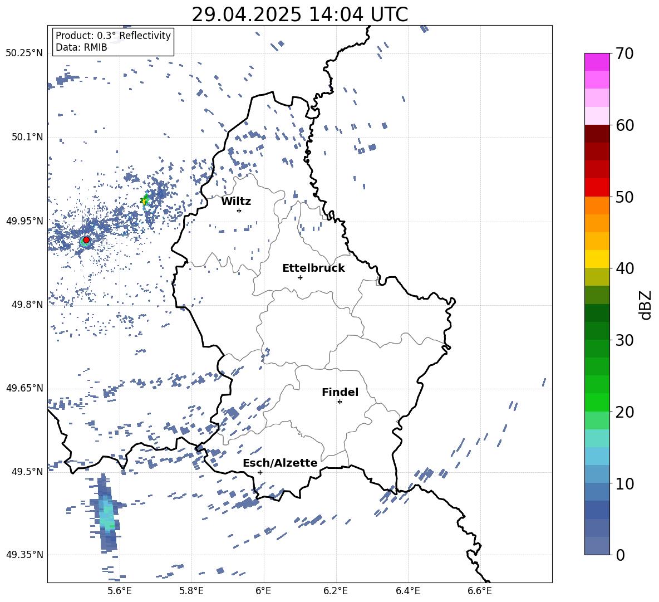Click the 49.95°N latitude label
The height and width of the screenshot is (602, 659).
click(24, 221)
